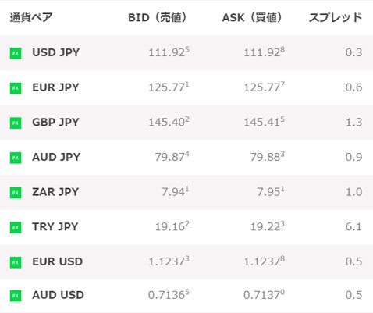Open the USD JPY currency pair
The height and width of the screenshot is (313, 373).
click(56, 52)
